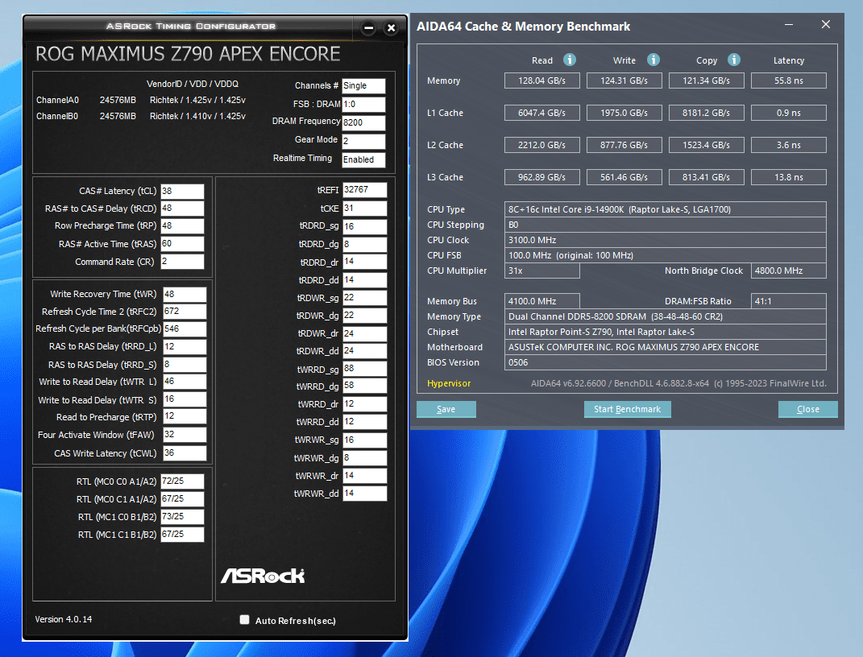This screenshot has height=657, width=863.
Task: Select the RTL (MC0 C1 A1/A2) field
Action: coord(182,498)
